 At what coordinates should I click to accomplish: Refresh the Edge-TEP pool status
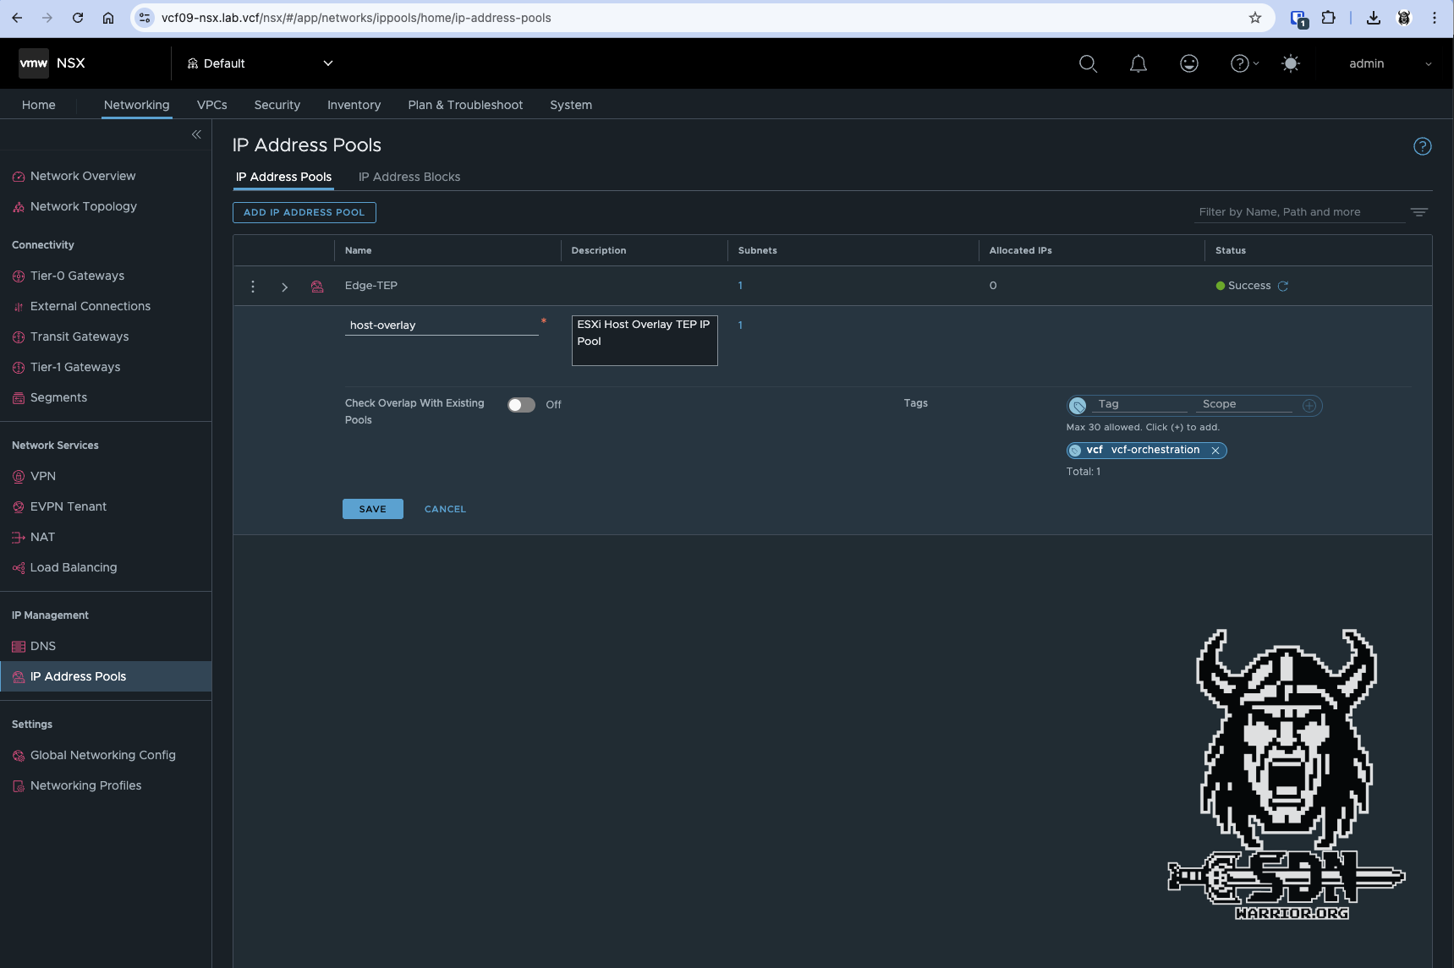click(1285, 286)
